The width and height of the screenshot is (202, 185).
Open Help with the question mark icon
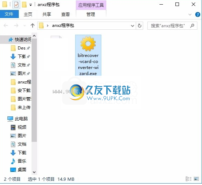click(x=197, y=15)
